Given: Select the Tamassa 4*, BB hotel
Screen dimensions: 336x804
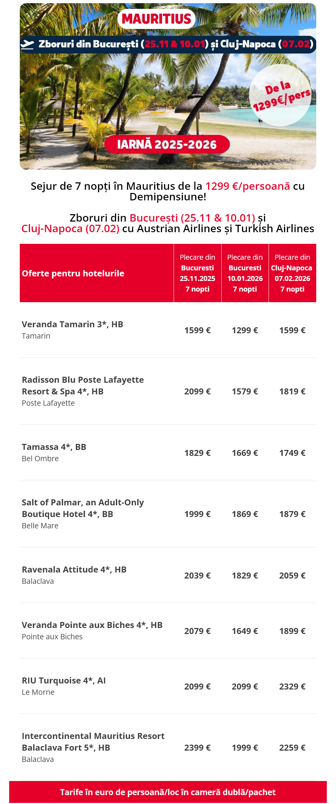Looking at the screenshot, I should click(x=54, y=447).
